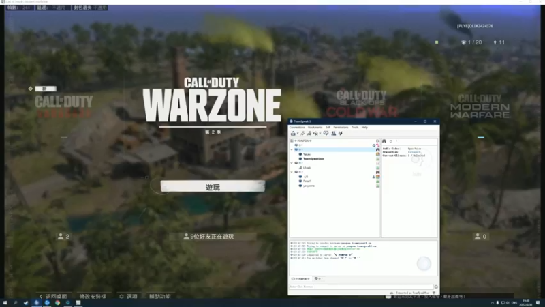The width and height of the screenshot is (545, 307).
Task: Open TeamSpeak contacts toolbar icon
Action: click(x=333, y=133)
